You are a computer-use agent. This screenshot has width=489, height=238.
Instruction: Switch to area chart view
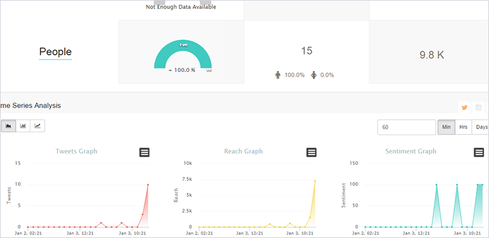click(9, 126)
